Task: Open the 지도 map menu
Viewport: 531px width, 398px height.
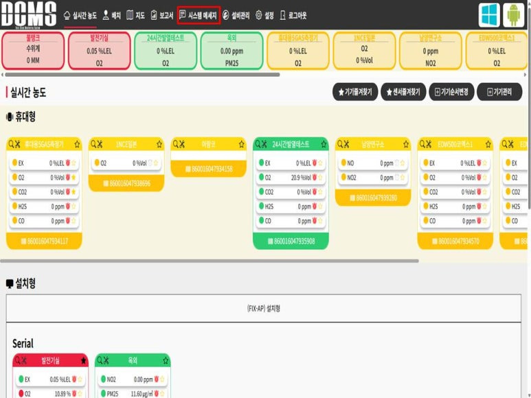Action: 135,15
